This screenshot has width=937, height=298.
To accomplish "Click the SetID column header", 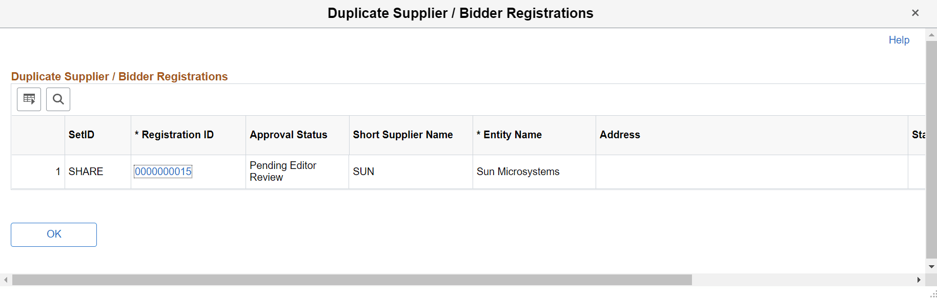I will tap(81, 135).
